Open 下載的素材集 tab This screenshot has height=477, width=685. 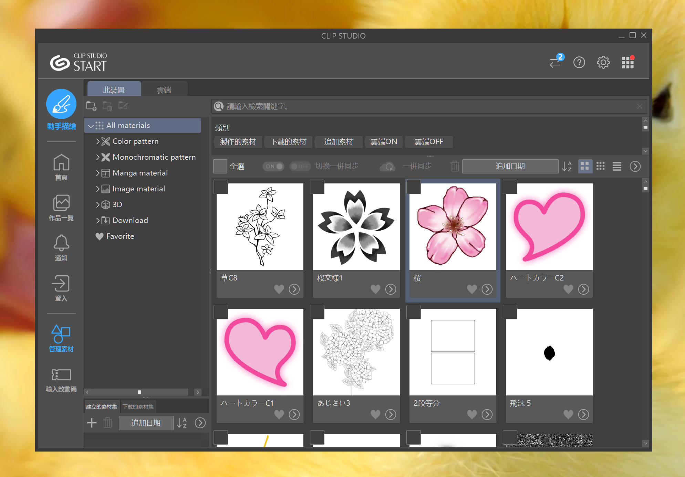(x=138, y=406)
